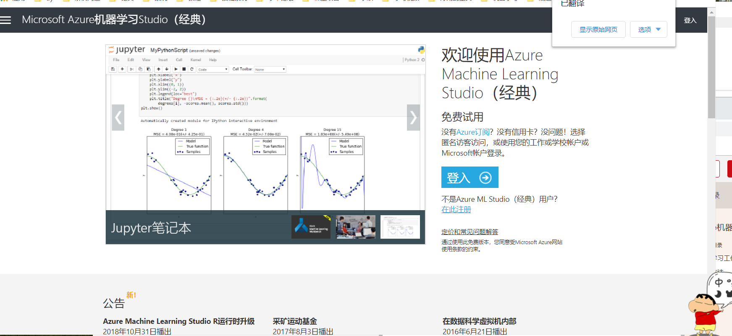Select the Azure Machine Learning Workbench thumbnail
732x336 pixels.
311,227
